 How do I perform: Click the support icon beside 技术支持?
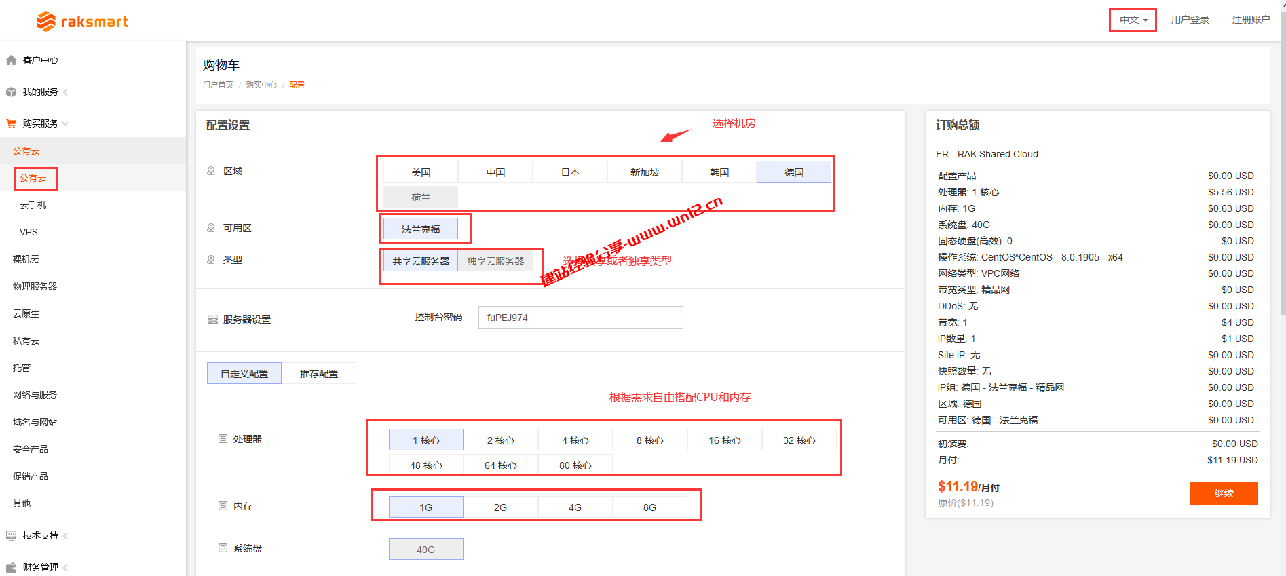11,535
